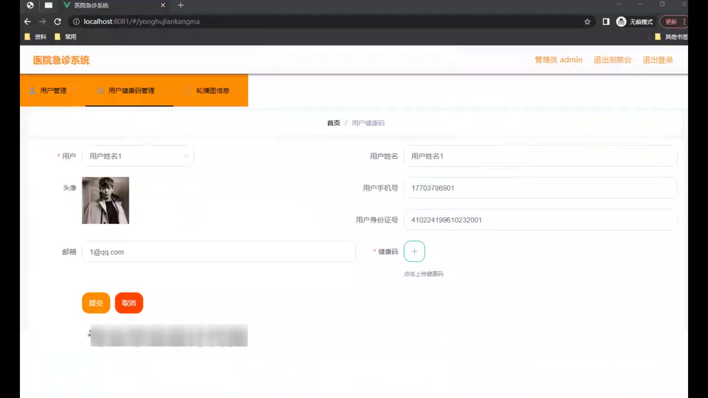Click the bookmark star icon
The image size is (708, 398).
(x=587, y=22)
